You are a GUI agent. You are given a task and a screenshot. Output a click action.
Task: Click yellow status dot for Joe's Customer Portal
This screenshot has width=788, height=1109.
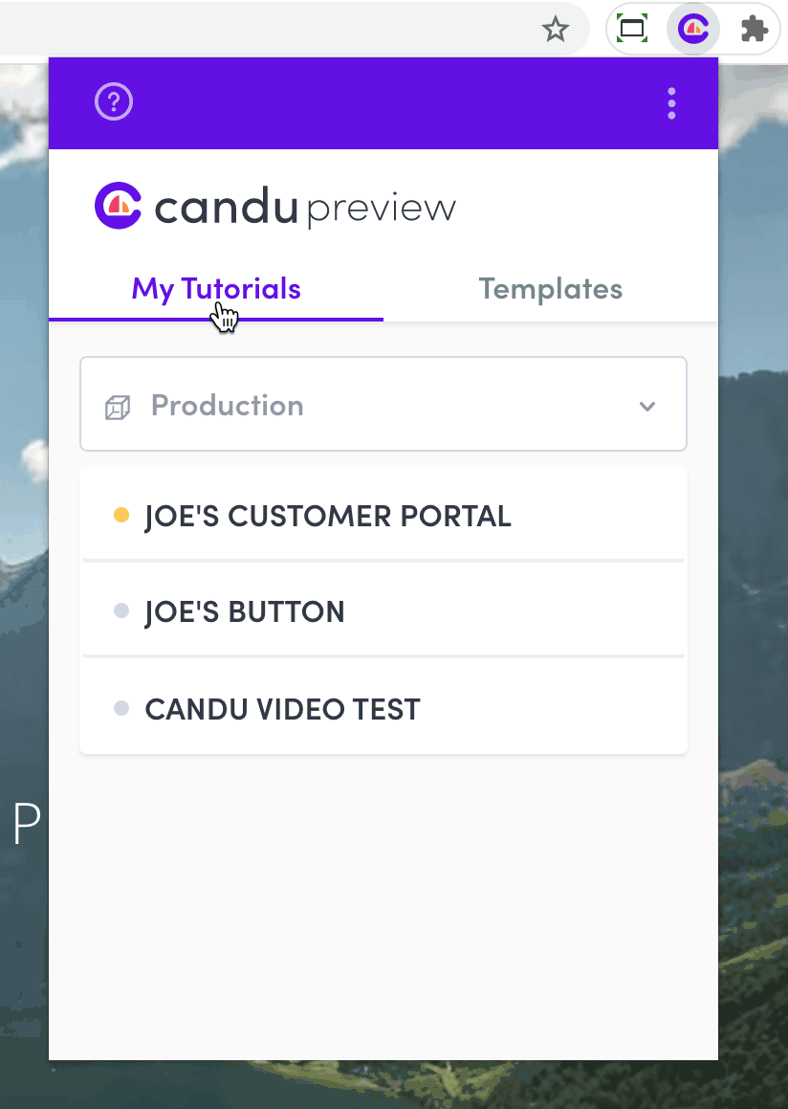tap(121, 516)
